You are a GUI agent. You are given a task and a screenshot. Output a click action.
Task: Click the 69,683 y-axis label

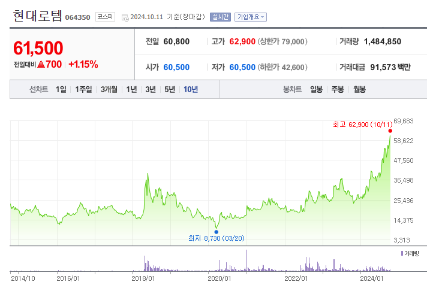pyautogui.click(x=404, y=121)
